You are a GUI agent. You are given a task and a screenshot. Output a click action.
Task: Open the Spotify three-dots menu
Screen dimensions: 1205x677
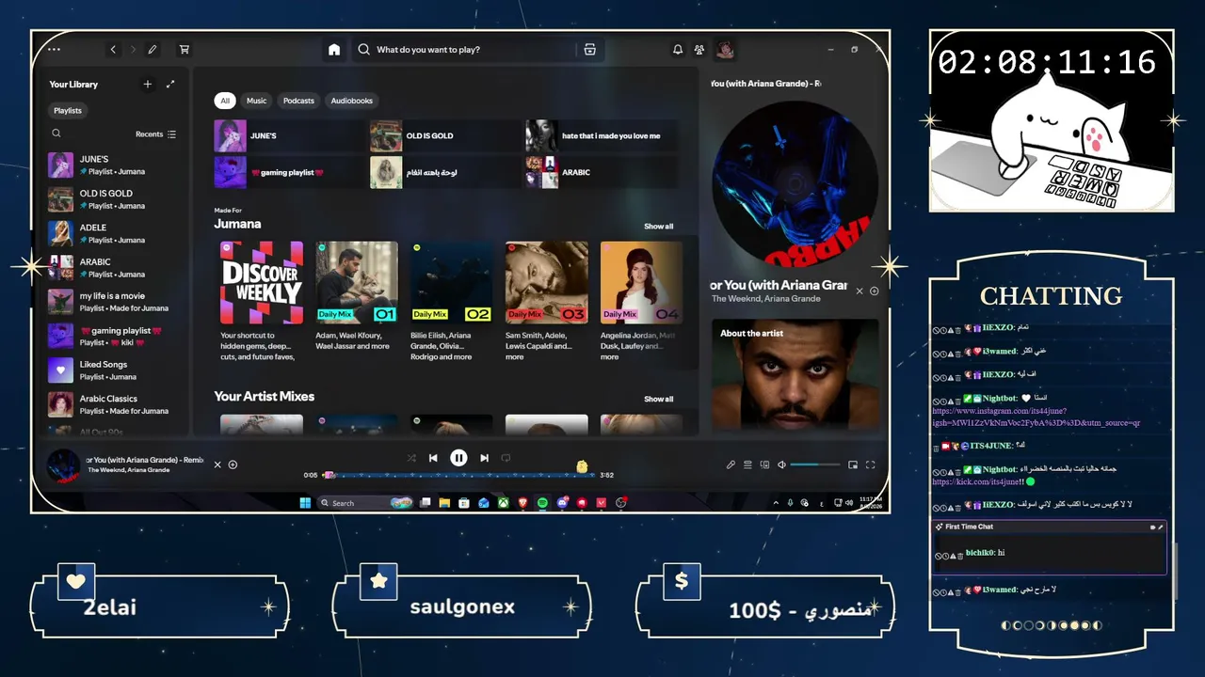point(54,50)
